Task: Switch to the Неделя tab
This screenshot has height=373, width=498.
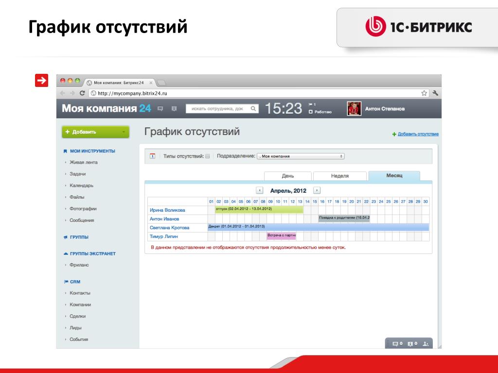Action: tap(340, 176)
